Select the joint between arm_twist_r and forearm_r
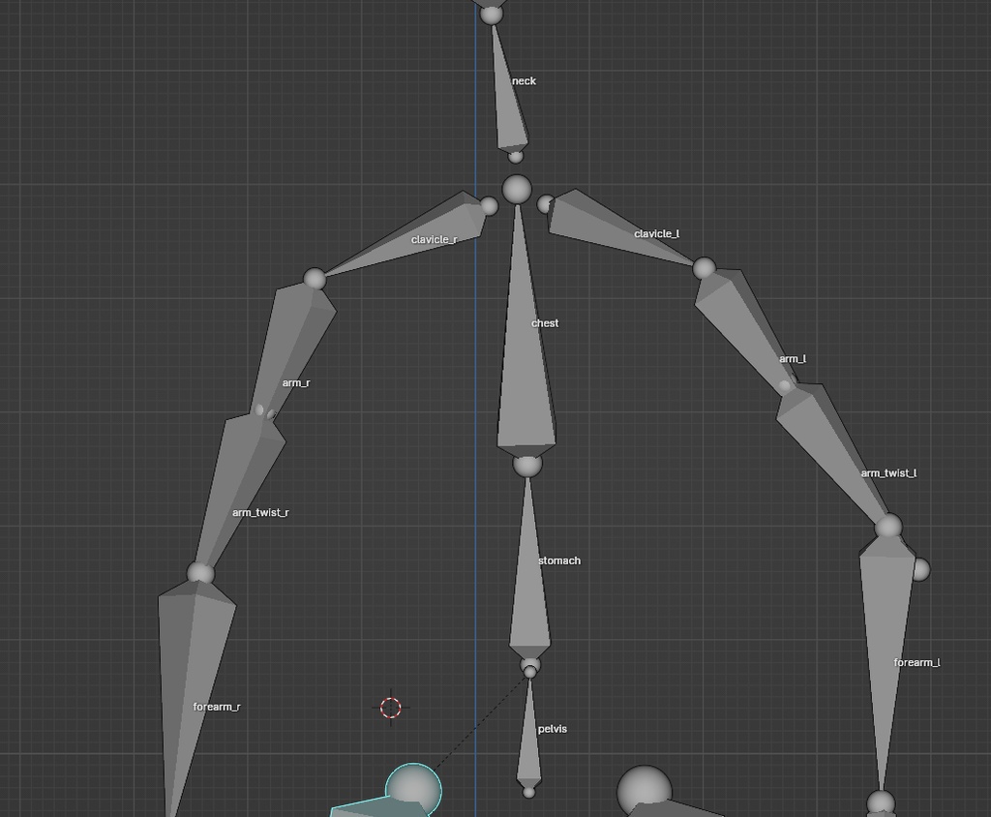This screenshot has width=991, height=817. pyautogui.click(x=201, y=573)
